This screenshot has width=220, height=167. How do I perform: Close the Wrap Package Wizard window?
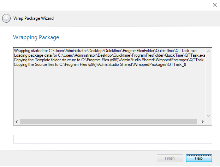214,5
